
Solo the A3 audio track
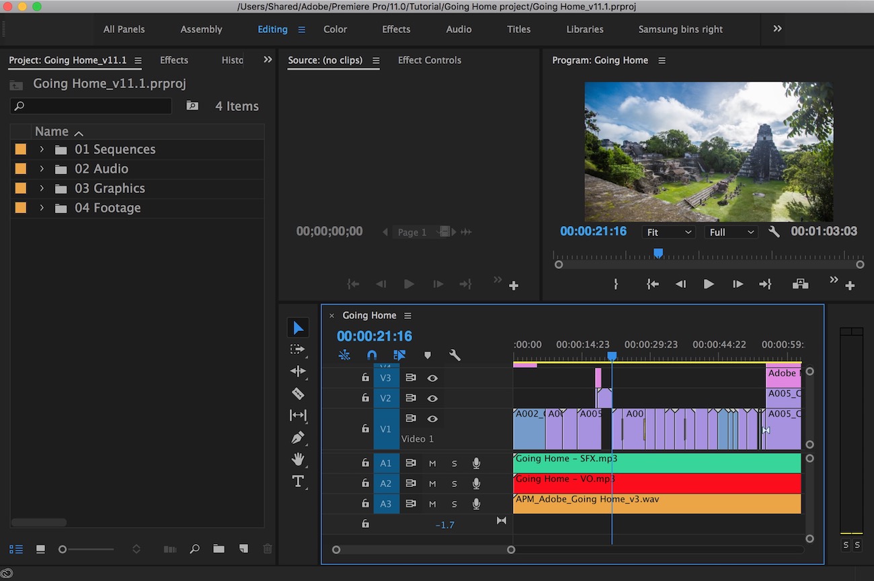point(454,504)
